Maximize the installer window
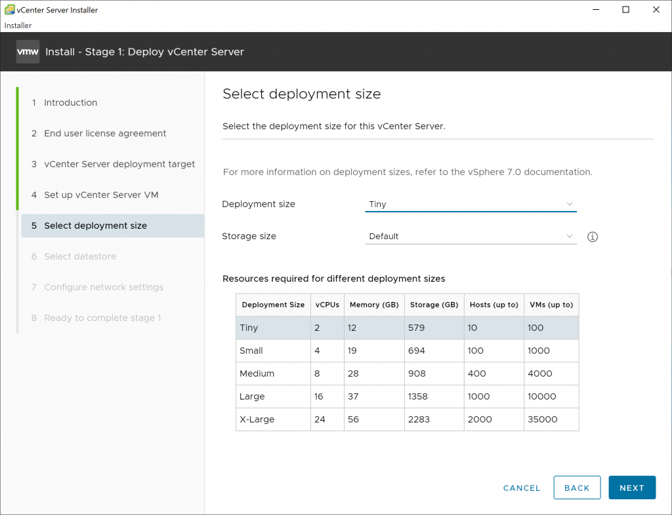Screen dimensions: 672x515 coord(625,9)
